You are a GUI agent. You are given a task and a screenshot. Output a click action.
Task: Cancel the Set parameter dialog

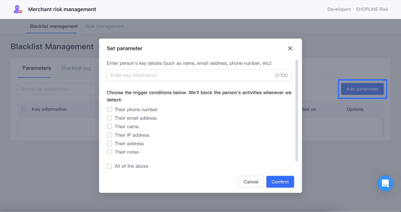coord(251,182)
